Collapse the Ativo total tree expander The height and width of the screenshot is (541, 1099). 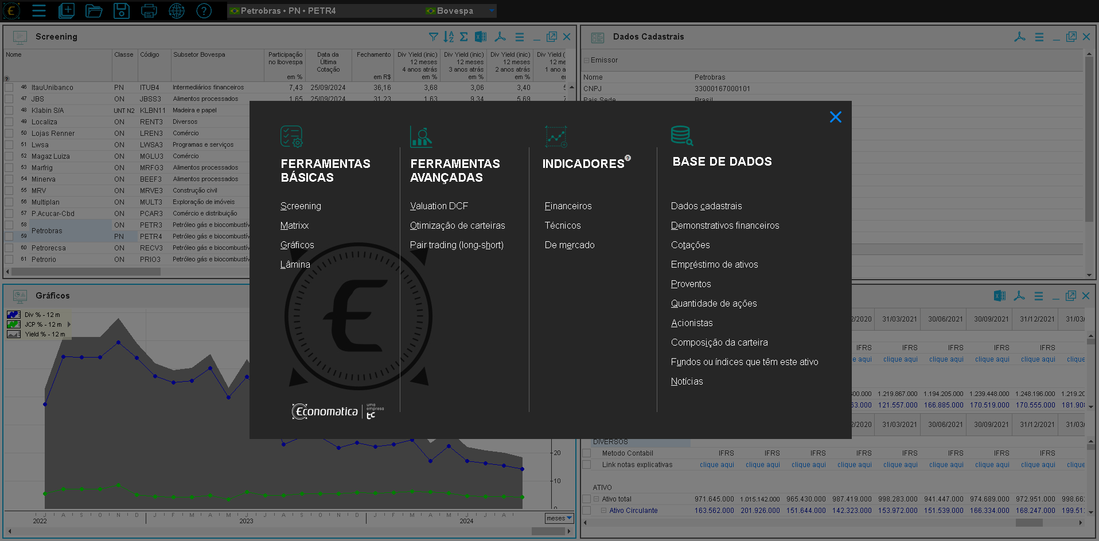tap(597, 499)
